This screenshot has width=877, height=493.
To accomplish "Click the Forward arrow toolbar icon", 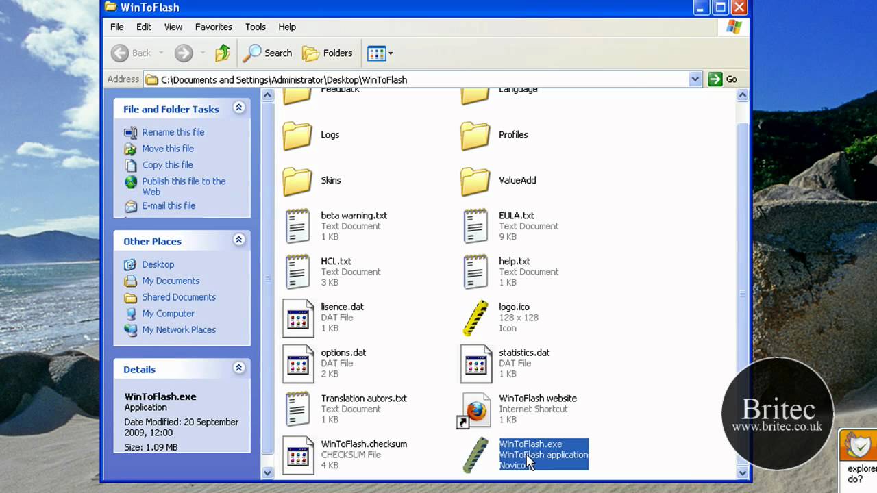I will [x=184, y=53].
